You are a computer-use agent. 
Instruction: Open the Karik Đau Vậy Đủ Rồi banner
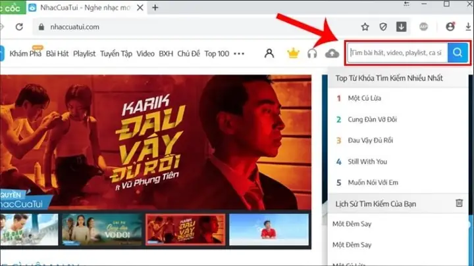pos(155,142)
